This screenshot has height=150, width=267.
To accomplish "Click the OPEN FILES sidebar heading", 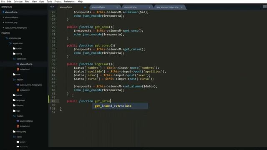I will coord(7,7).
